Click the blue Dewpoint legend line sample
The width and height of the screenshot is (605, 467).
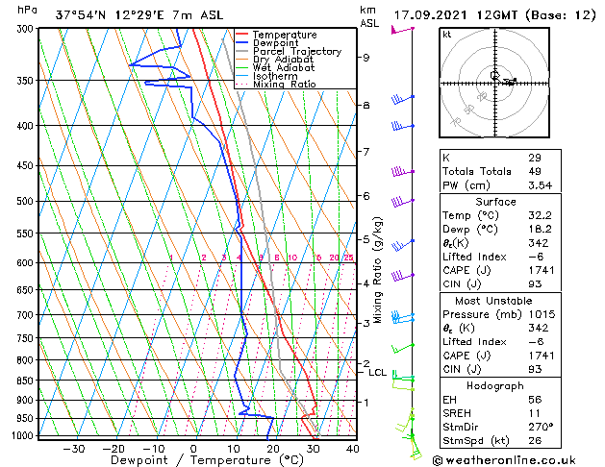click(x=242, y=43)
